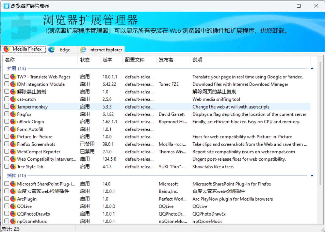Click the Firefox icon beside uBlock Origin
The image size is (325, 232).
point(13,122)
